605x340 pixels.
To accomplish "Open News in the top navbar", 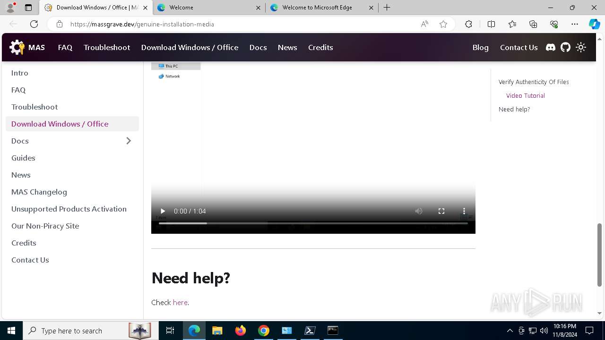I will click(x=287, y=47).
